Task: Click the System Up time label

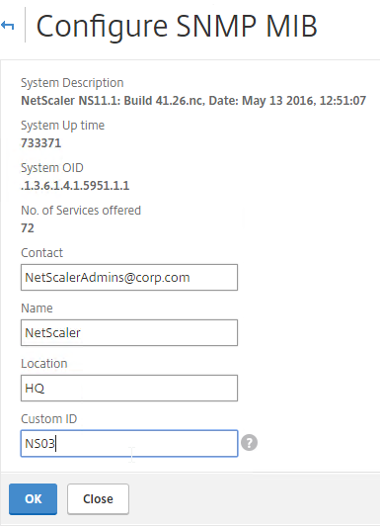Action: [62, 126]
